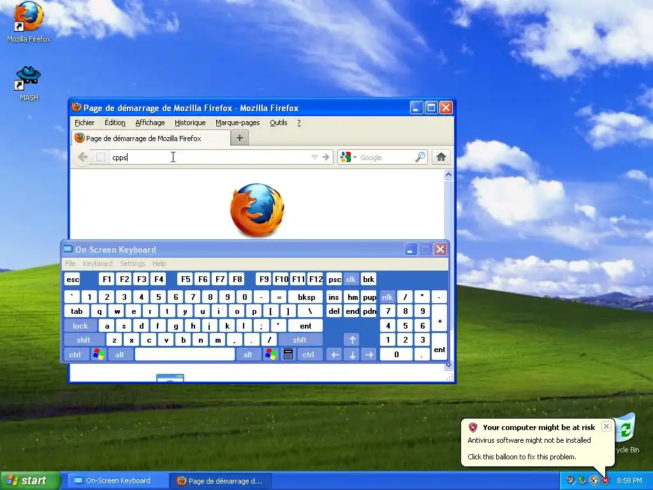The height and width of the screenshot is (490, 653).
Task: Open the Outils menu
Action: click(x=278, y=122)
